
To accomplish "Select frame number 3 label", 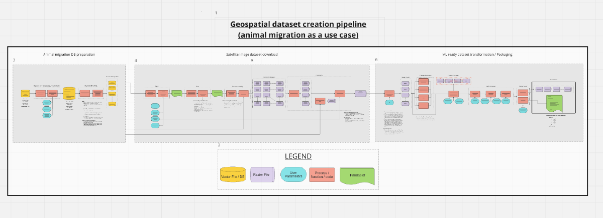I will [x=14, y=60].
